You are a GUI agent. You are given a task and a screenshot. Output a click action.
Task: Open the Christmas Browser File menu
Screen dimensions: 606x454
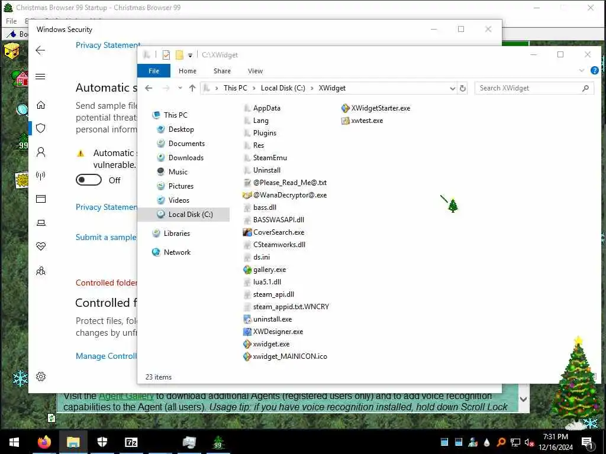click(x=11, y=21)
